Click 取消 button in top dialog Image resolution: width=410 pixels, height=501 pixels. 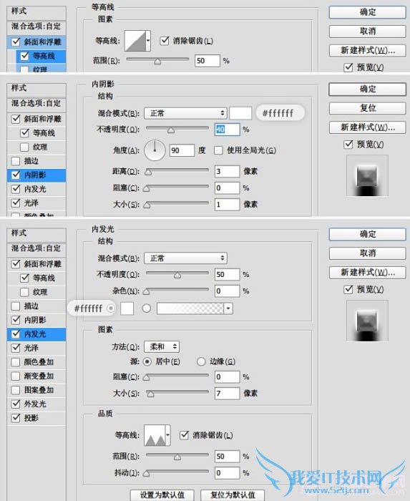pyautogui.click(x=368, y=31)
